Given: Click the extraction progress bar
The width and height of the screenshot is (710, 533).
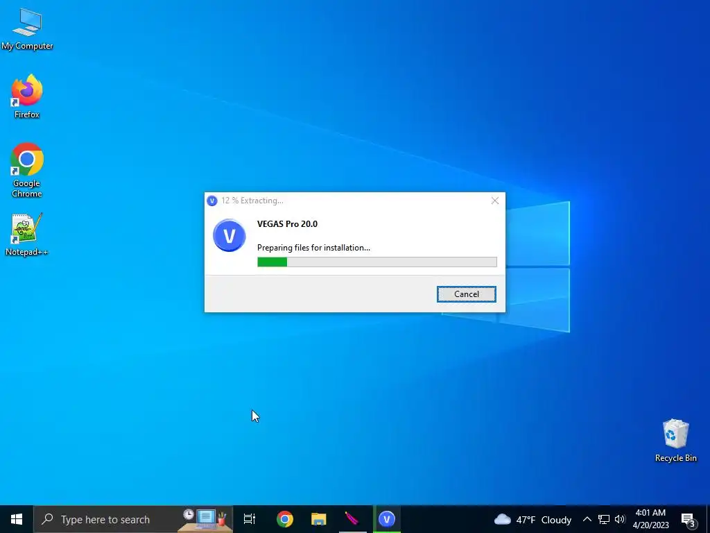Looking at the screenshot, I should click(376, 262).
